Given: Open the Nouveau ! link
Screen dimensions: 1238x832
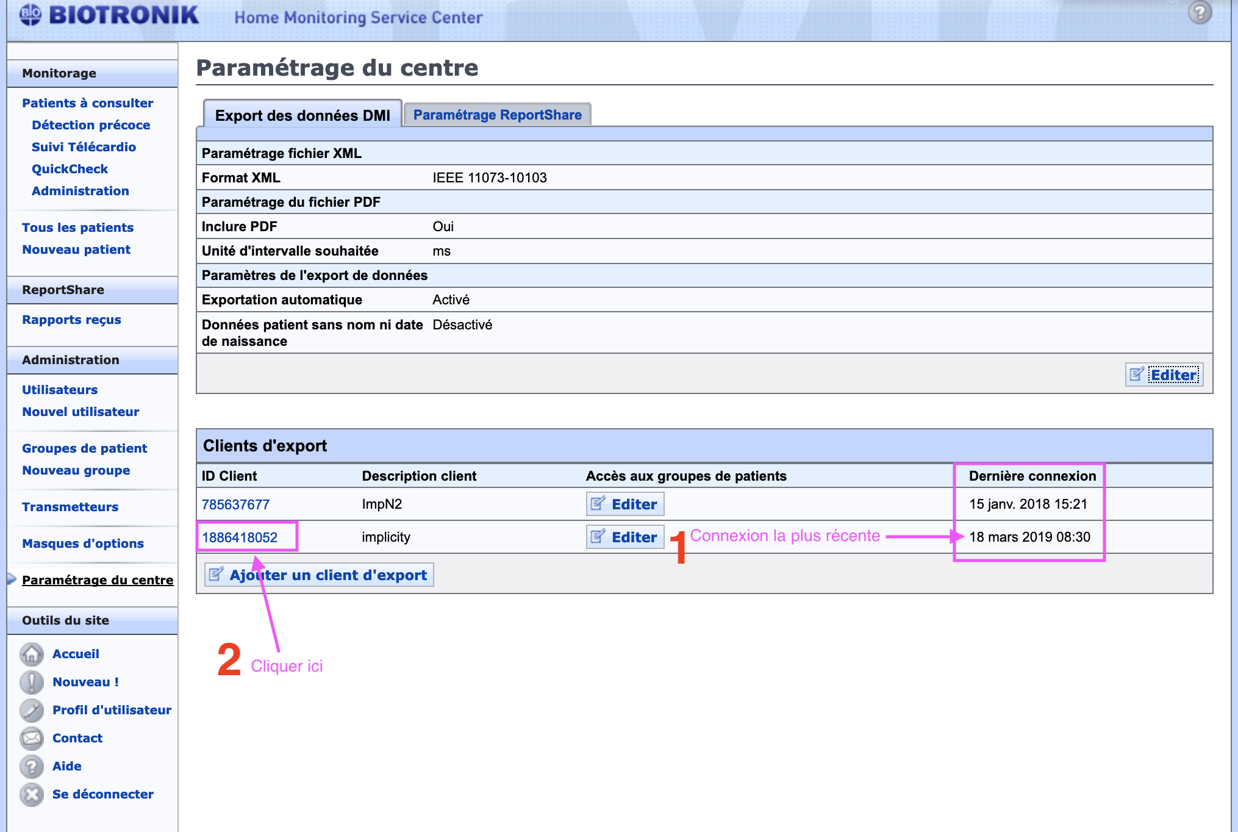Looking at the screenshot, I should click(85, 682).
